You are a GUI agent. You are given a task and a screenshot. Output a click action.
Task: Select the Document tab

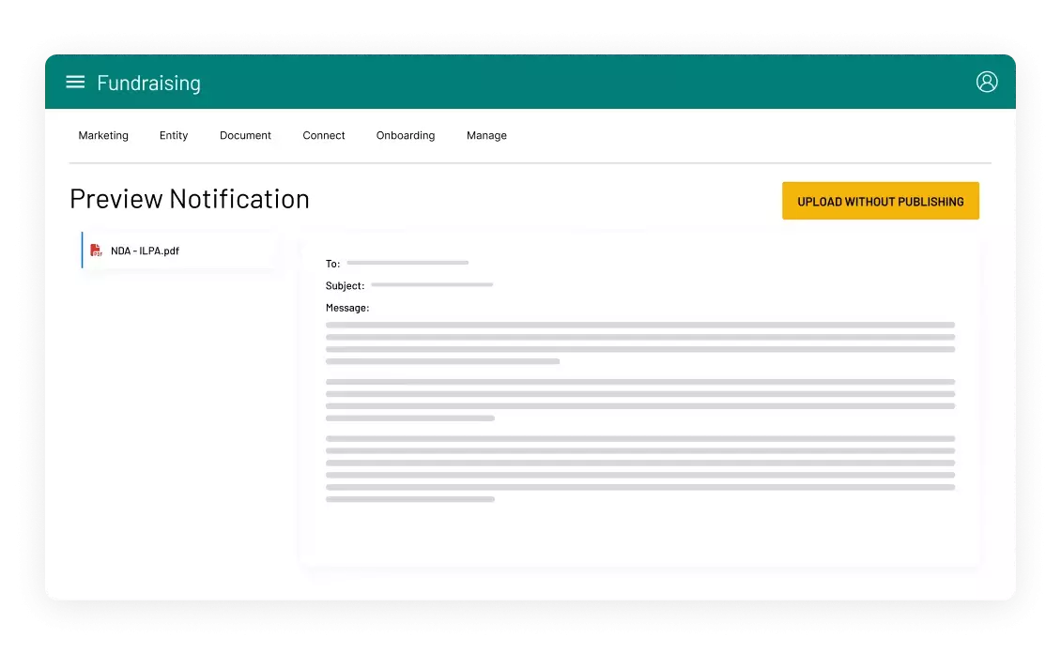coord(245,135)
